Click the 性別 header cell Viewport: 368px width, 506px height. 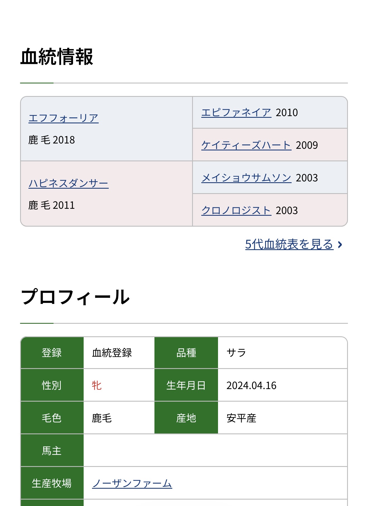[x=52, y=385]
